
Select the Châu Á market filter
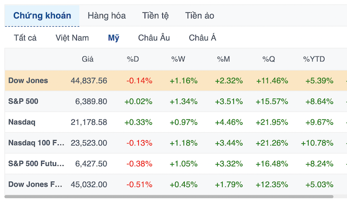(x=202, y=38)
